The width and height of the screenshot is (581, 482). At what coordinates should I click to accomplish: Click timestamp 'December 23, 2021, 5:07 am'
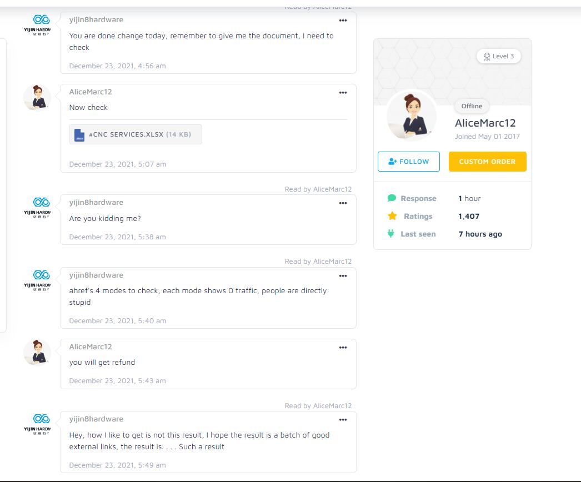118,164
